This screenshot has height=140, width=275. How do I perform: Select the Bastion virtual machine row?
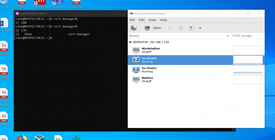196,80
